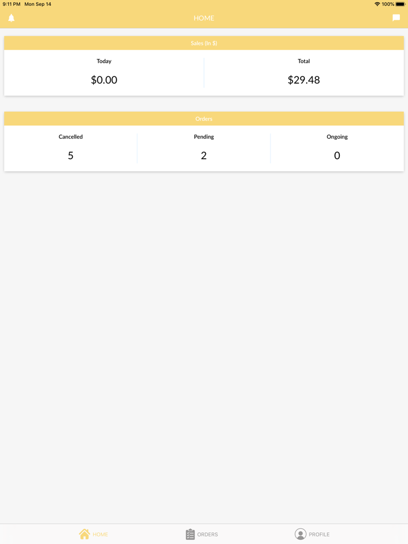Click the 9:11 PM status bar clock
408x544 pixels.
[12, 4]
